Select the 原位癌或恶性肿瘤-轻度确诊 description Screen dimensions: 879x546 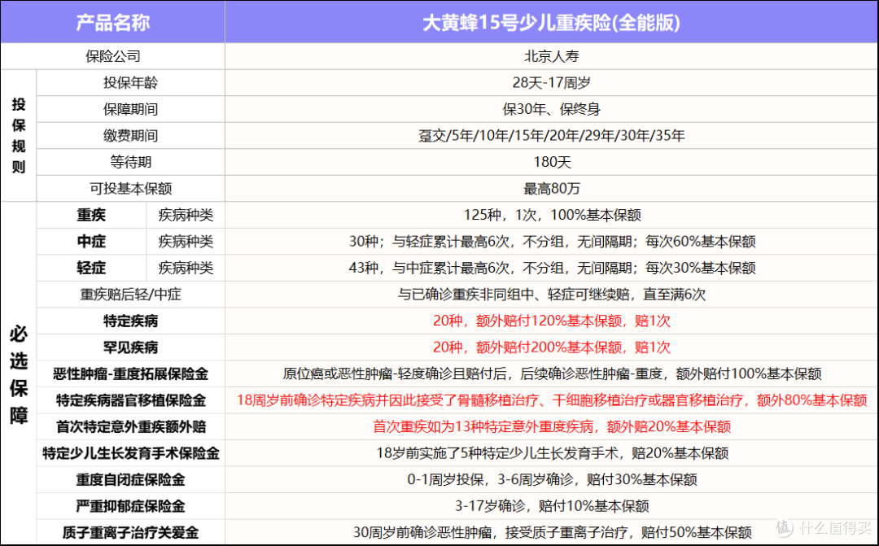(x=552, y=373)
